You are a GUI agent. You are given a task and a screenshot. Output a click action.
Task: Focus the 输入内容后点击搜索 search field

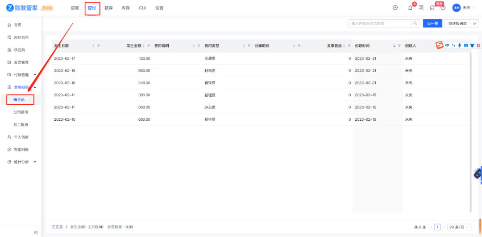[x=380, y=23]
